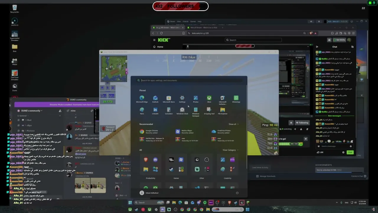Open the Snipping Tool
Image resolution: width=378 pixels, height=213 pixels.
[209, 111]
